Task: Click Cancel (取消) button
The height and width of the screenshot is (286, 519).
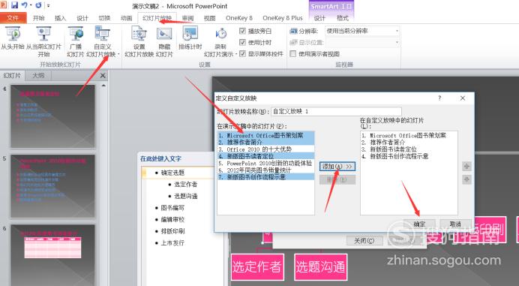Action: (x=455, y=224)
